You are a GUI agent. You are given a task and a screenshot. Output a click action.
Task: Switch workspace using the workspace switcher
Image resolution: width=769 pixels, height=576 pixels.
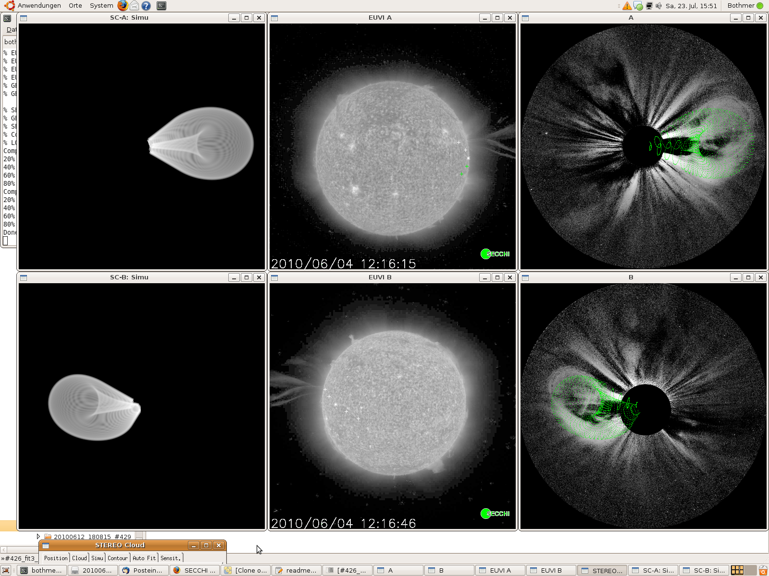(x=743, y=570)
